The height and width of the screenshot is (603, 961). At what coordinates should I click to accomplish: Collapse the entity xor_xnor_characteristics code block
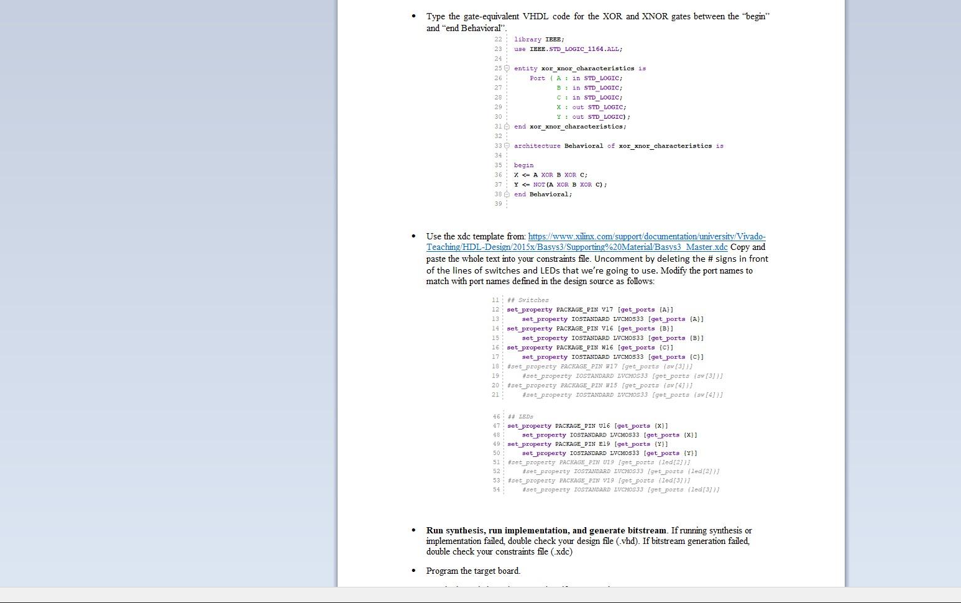(507, 68)
